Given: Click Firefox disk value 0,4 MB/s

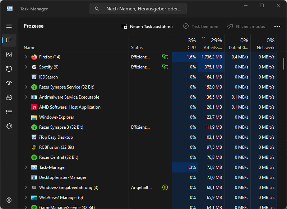Looking at the screenshot, I should coord(240,57).
